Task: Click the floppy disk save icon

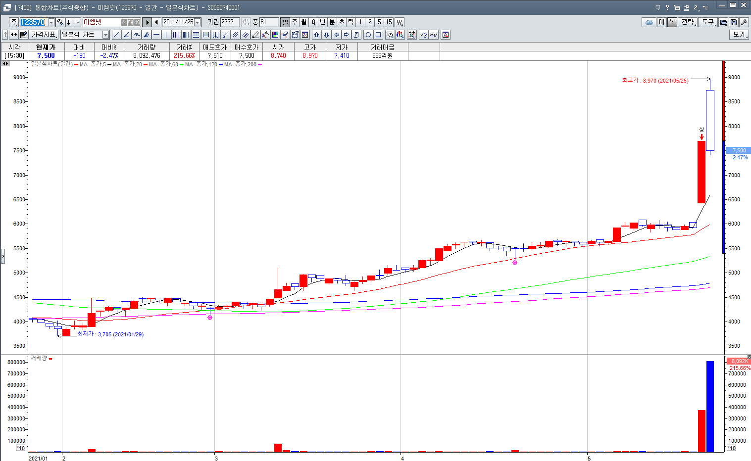Action: [x=734, y=22]
